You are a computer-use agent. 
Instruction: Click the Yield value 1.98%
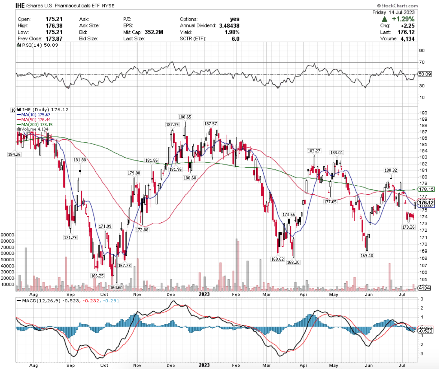point(232,32)
